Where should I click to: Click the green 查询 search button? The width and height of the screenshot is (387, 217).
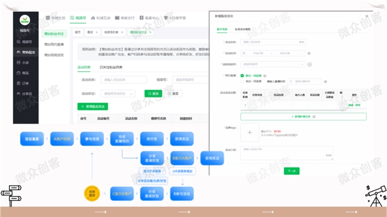(x=153, y=94)
